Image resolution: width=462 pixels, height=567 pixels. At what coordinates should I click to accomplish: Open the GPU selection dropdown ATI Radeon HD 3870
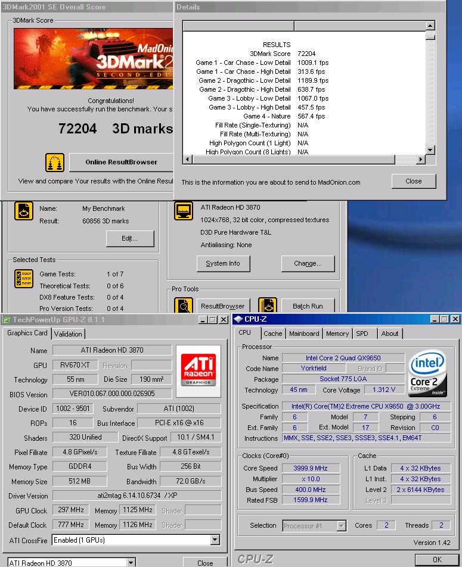pos(131,562)
